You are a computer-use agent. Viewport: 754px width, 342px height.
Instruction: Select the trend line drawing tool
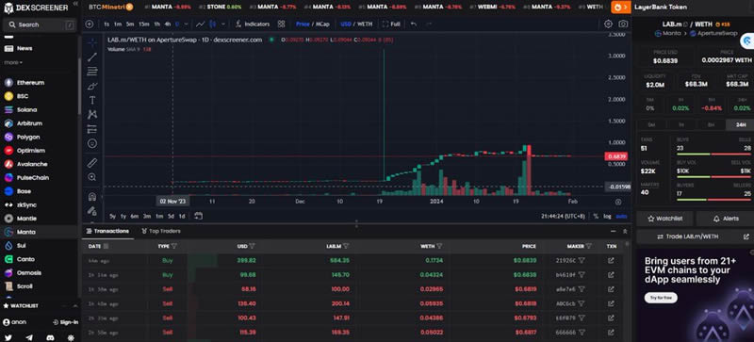91,57
